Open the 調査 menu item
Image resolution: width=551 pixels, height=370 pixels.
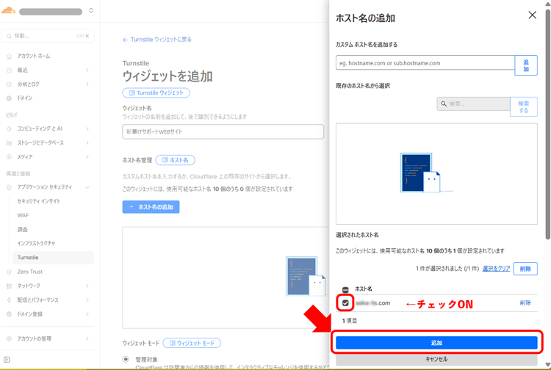tap(23, 229)
